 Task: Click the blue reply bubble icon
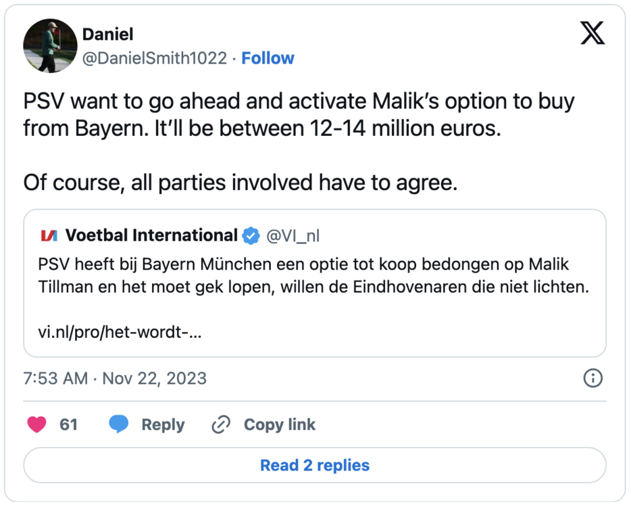[119, 425]
